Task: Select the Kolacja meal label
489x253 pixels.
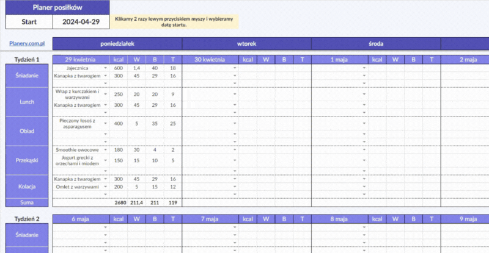Action: pos(27,187)
